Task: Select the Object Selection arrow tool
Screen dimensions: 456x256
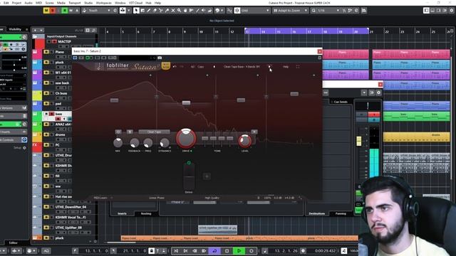Action: pyautogui.click(x=136, y=11)
